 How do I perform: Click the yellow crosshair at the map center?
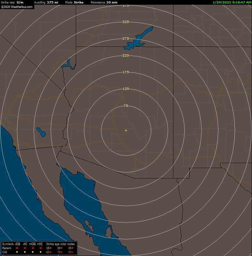click(126, 130)
